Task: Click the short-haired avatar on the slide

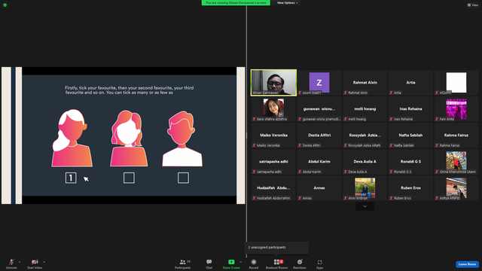Action: point(182,139)
